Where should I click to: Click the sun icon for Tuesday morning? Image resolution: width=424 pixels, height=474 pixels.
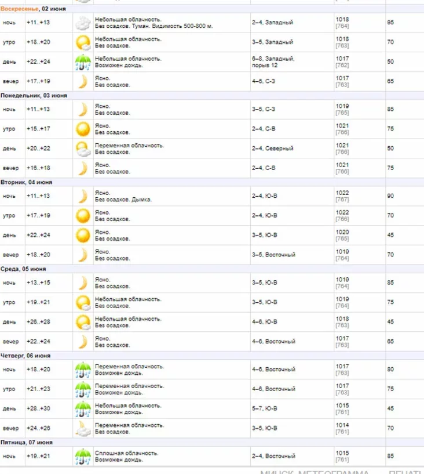[83, 216]
